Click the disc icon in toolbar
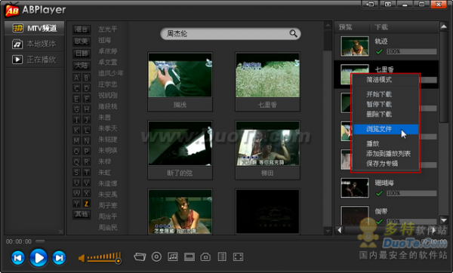Viewport: 453px width, 273px height. [156, 256]
